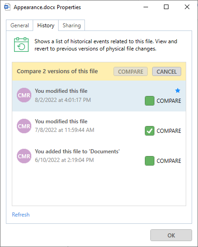The width and height of the screenshot is (198, 247).
Task: Click the blue star on latest version
Action: pos(178,91)
